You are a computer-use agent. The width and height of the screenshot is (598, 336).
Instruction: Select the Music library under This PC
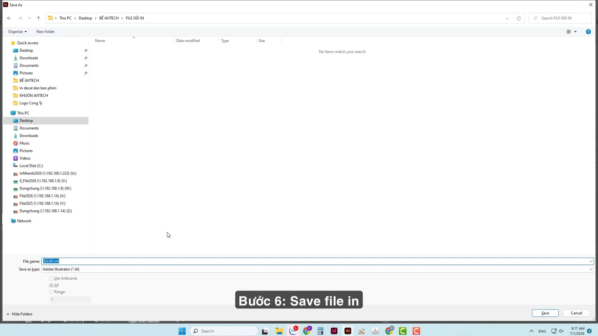coord(24,143)
